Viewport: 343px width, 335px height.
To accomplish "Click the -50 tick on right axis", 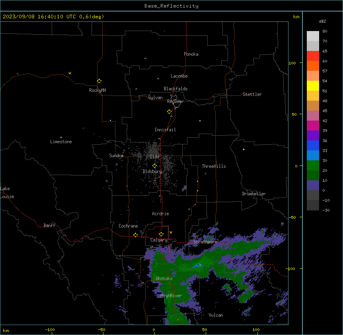I will coord(292,217).
